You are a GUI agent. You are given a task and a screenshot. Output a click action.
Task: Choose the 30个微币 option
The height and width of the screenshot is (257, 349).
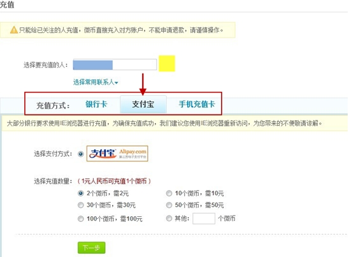tap(81, 205)
